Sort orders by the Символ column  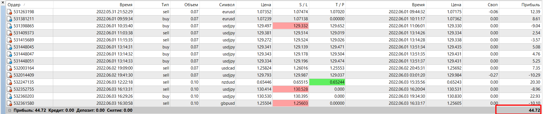coord(227,5)
